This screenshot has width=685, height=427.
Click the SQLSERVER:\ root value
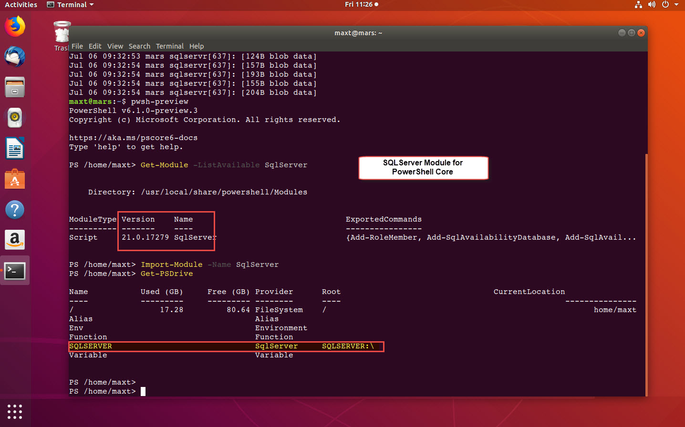pyautogui.click(x=348, y=346)
